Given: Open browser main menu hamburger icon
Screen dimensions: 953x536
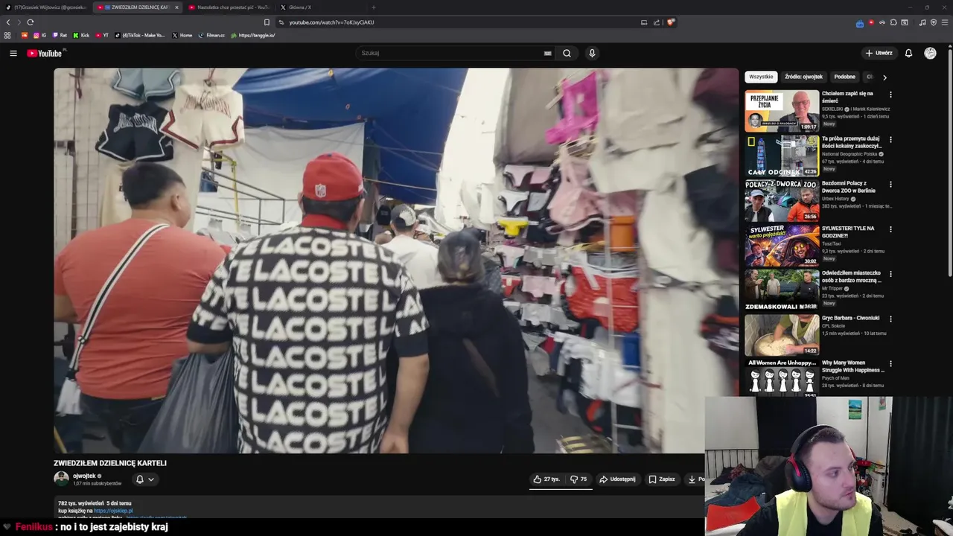Looking at the screenshot, I should (x=944, y=22).
